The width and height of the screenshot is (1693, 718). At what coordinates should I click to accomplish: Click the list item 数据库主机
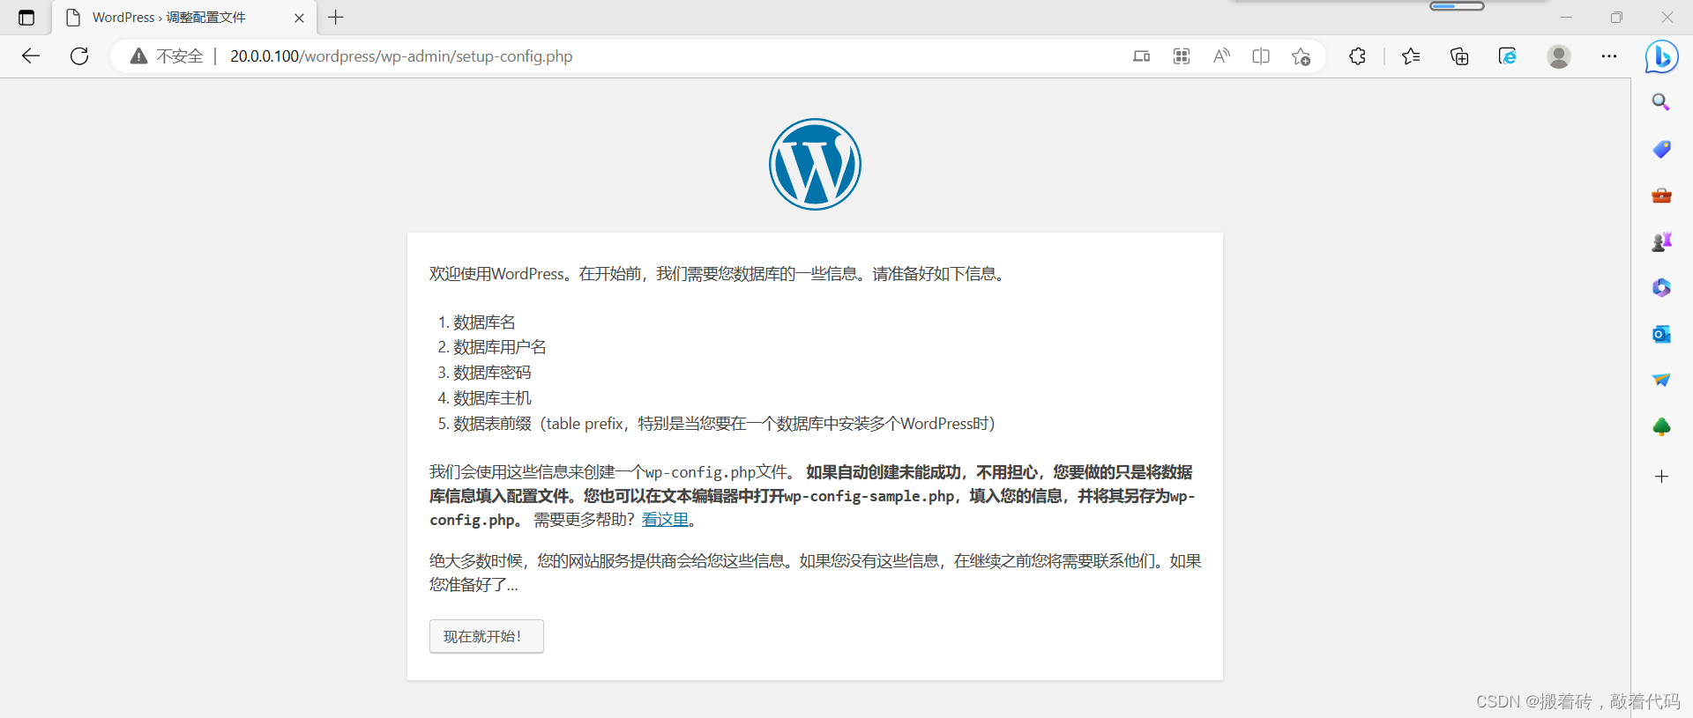click(x=492, y=398)
